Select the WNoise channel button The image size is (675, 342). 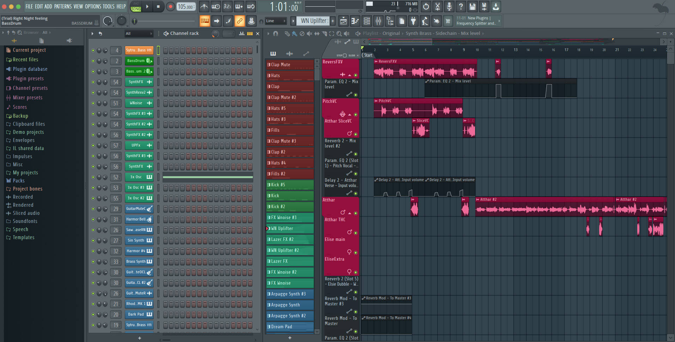click(139, 103)
